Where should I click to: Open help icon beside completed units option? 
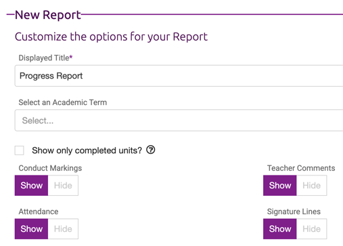(151, 150)
